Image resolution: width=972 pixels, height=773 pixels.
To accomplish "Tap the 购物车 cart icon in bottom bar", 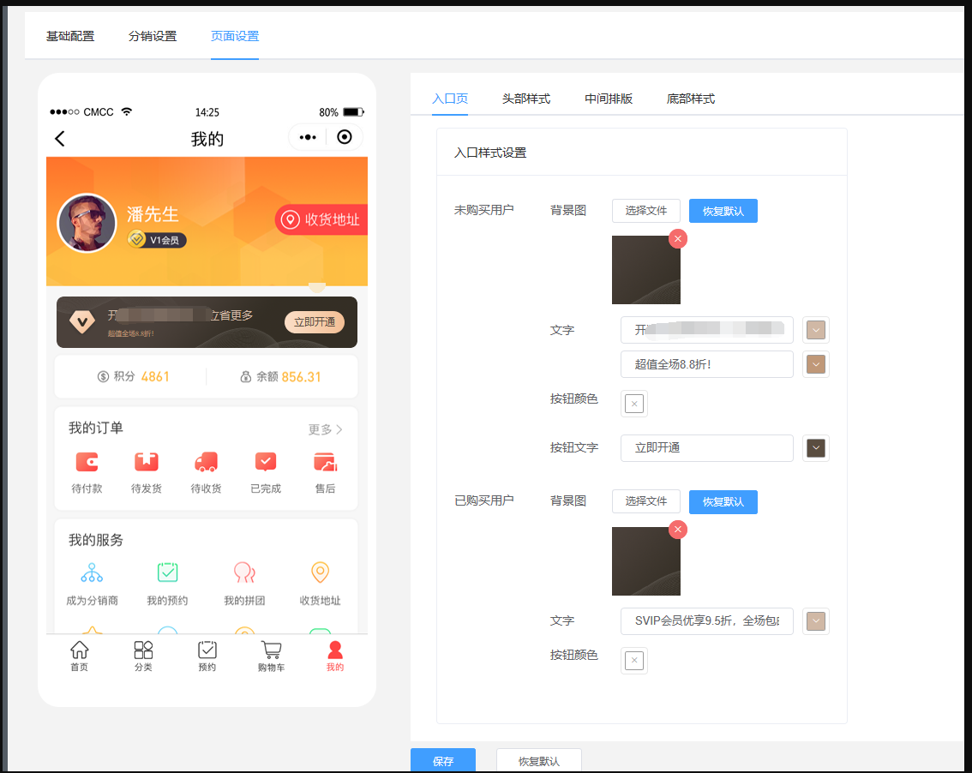I will [x=271, y=650].
